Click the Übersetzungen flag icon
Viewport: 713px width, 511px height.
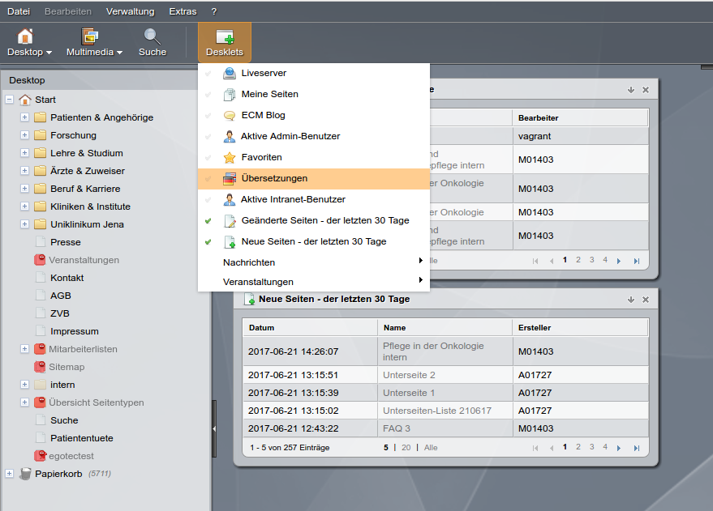(230, 179)
